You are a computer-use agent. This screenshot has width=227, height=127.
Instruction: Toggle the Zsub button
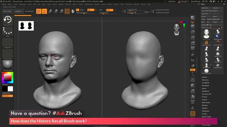coord(110,10)
